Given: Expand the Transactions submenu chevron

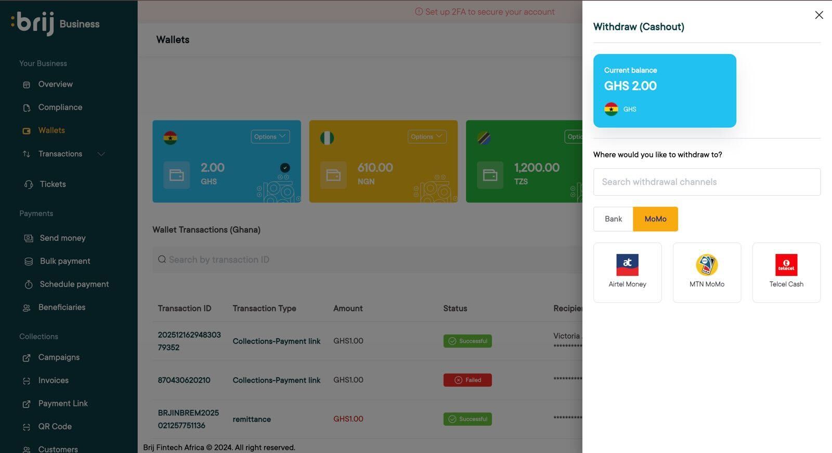Looking at the screenshot, I should (101, 154).
